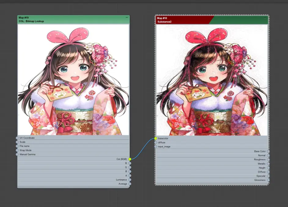The height and width of the screenshot is (207, 288).
Task: Click the 'Height' row label
Action: 262,168
